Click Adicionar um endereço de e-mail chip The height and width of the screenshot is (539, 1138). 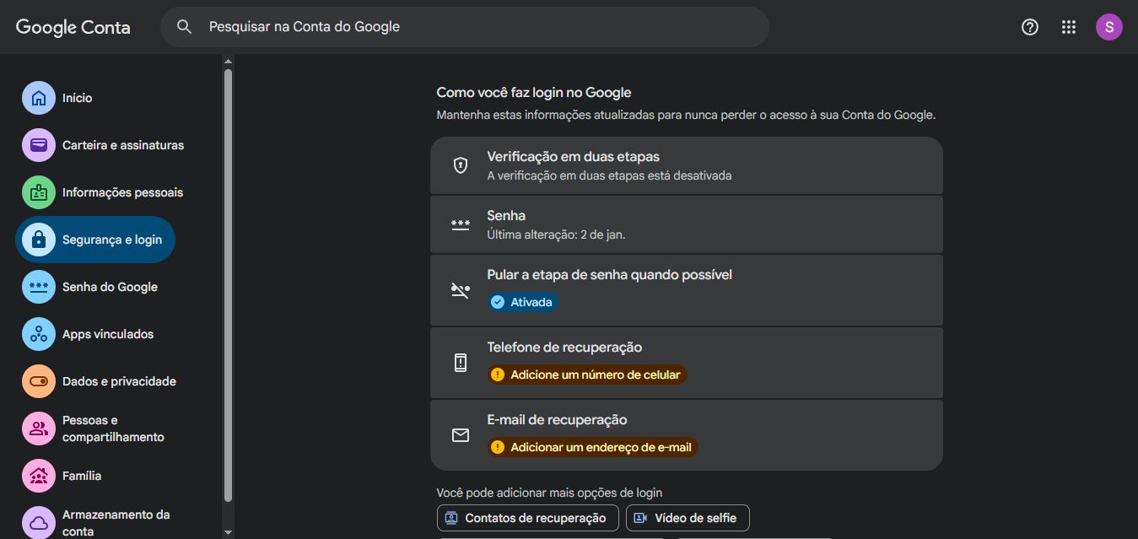592,447
